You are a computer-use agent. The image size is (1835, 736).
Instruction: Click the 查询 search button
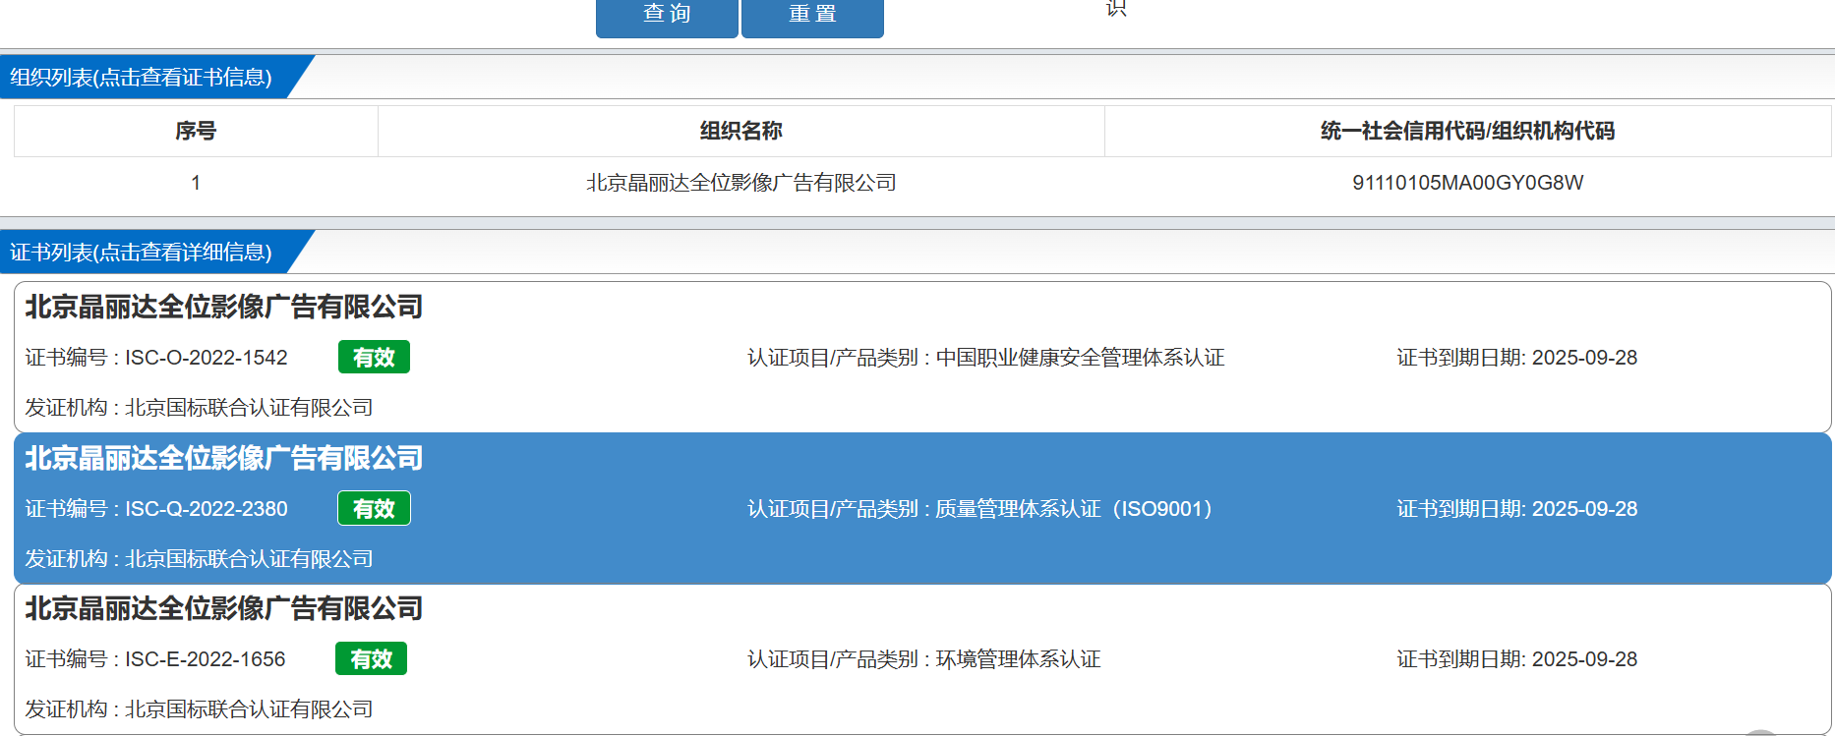[x=667, y=17]
